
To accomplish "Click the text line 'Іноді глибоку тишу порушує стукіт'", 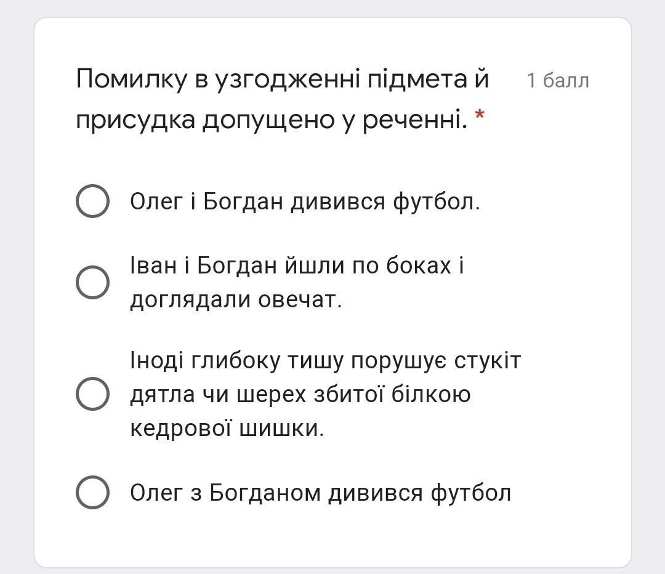I will coord(325,361).
